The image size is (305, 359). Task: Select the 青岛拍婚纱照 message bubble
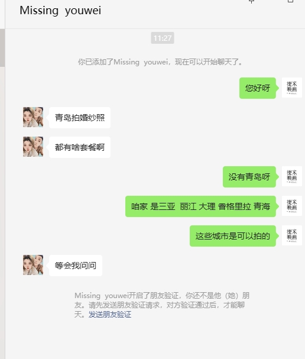click(x=80, y=118)
